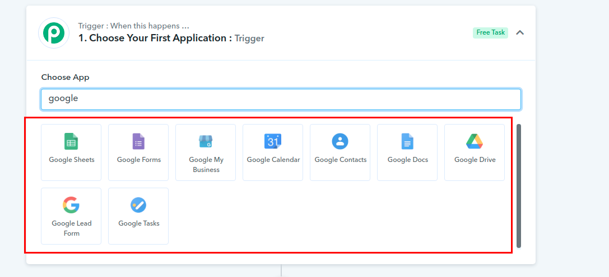This screenshot has height=277, width=609.
Task: Choose the Google Tasks checkmark icon
Action: point(138,205)
